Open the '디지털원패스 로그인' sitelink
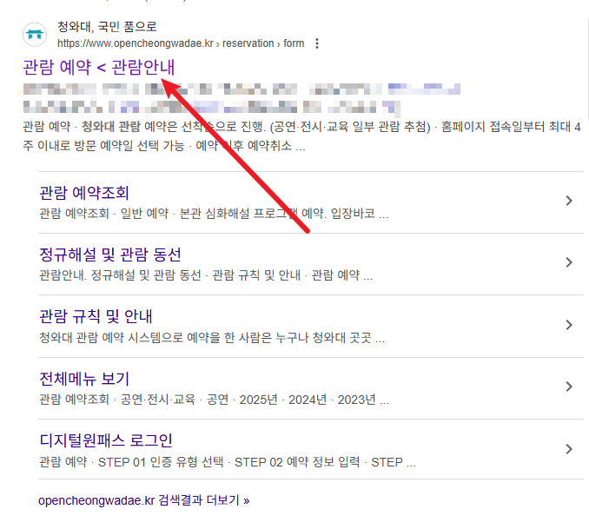This screenshot has width=589, height=529. tap(106, 440)
